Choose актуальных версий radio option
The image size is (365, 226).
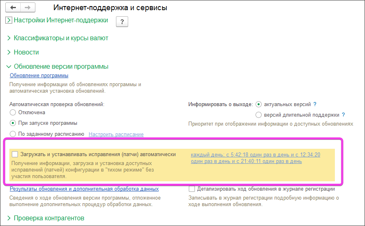pos(259,104)
